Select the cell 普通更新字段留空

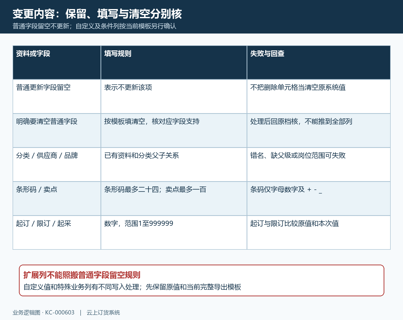(x=57, y=97)
